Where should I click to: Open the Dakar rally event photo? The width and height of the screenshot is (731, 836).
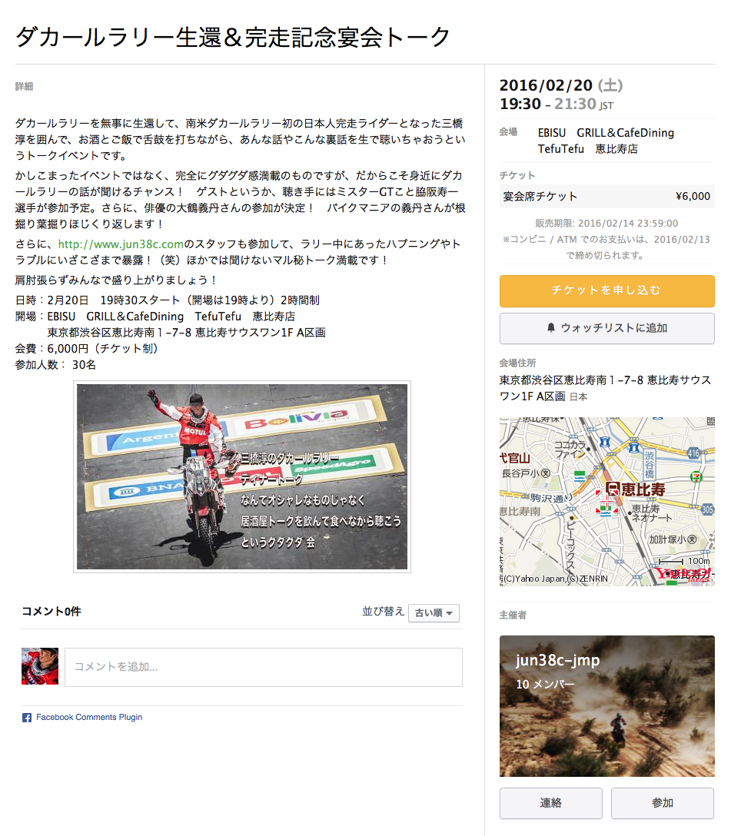242,476
